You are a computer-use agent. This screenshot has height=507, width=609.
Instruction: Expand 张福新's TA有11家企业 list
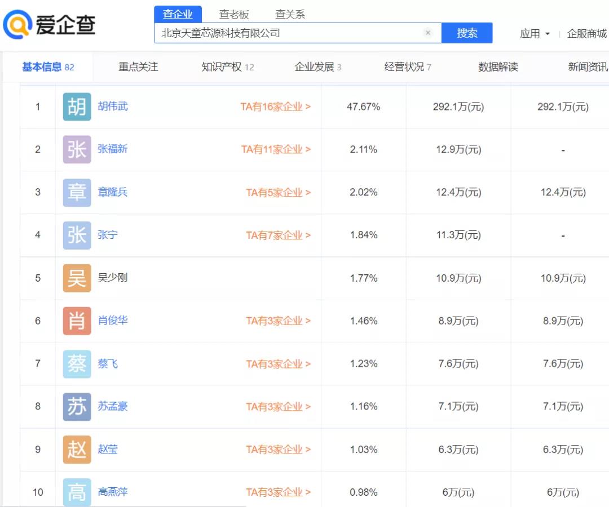tap(276, 149)
